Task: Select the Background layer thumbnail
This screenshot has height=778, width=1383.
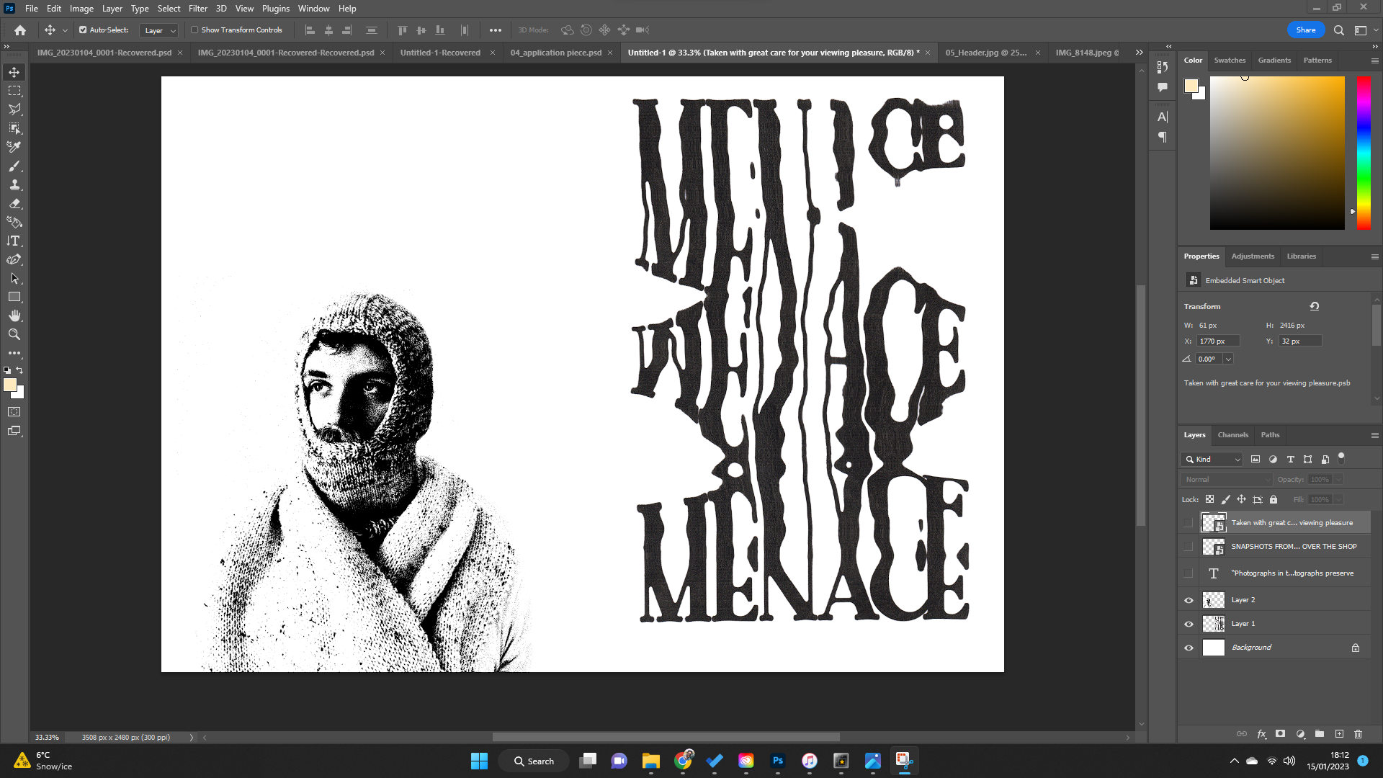Action: pyautogui.click(x=1214, y=647)
